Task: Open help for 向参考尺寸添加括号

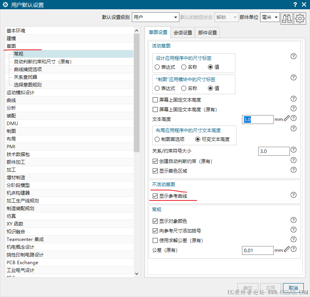Action: coord(293,230)
